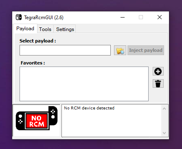This screenshot has width=182, height=149.
Task: Click the log scrollbar down arrow
Action: [x=164, y=133]
